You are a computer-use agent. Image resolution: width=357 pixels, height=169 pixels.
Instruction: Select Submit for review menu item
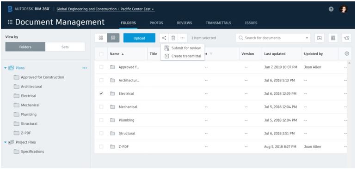click(x=183, y=48)
